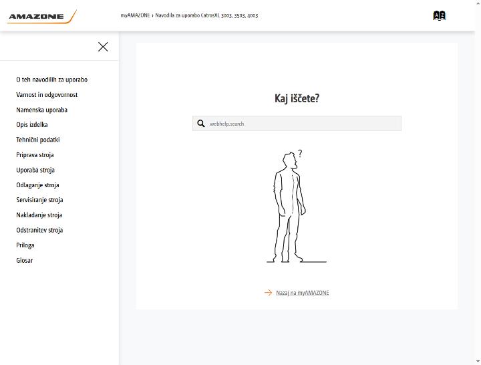Navigate to Servisiranje stroja

[x=39, y=200]
